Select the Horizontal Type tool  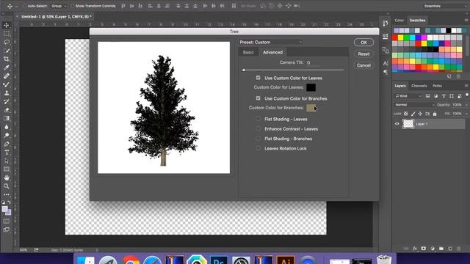point(7,153)
